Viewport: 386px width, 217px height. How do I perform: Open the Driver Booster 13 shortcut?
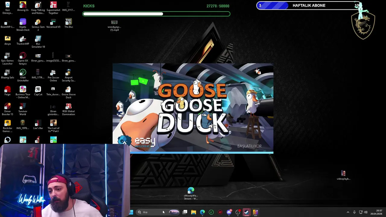click(x=8, y=109)
